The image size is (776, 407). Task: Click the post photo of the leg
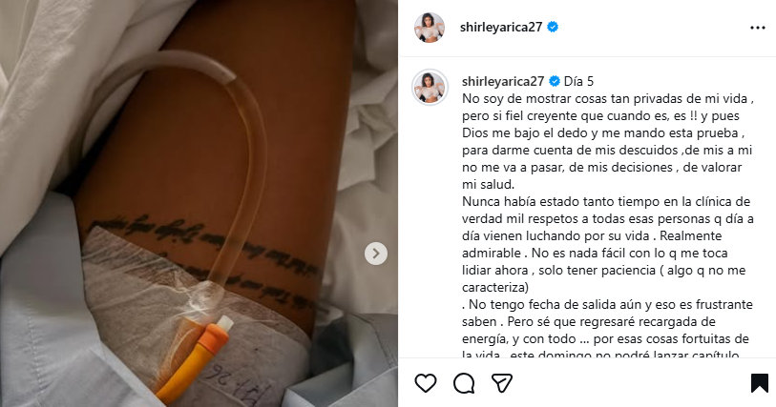click(199, 204)
